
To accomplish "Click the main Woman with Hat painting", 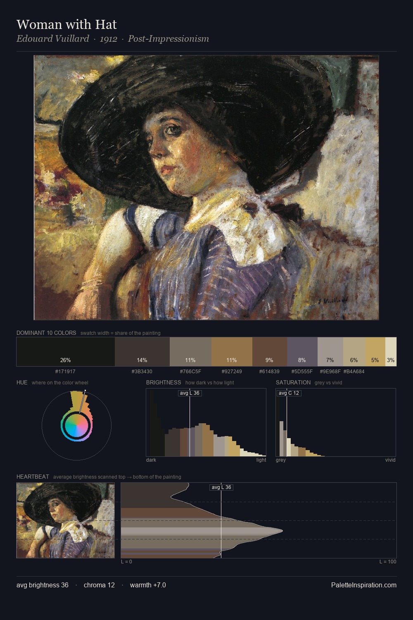I will pyautogui.click(x=206, y=188).
